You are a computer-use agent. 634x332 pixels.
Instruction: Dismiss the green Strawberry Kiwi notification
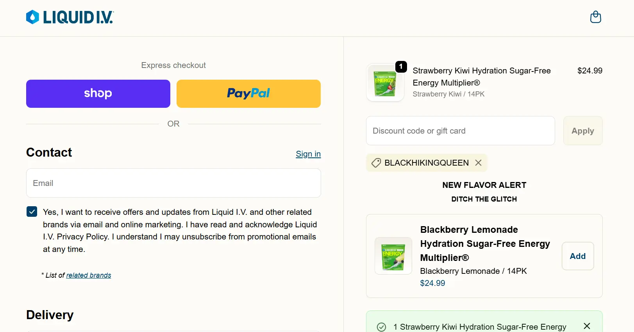tap(587, 326)
